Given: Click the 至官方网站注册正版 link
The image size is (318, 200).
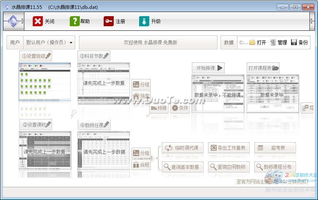Looking at the screenshot, I should 272,182.
